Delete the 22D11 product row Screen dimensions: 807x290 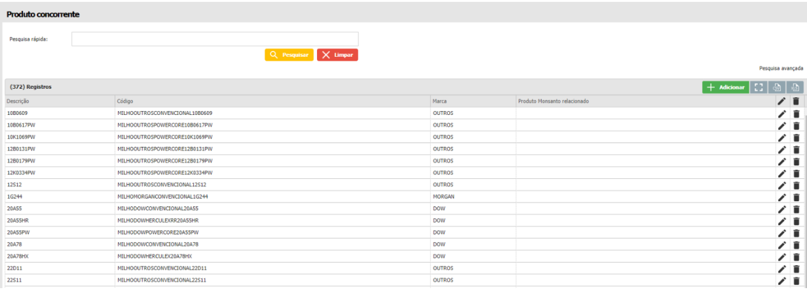point(796,268)
